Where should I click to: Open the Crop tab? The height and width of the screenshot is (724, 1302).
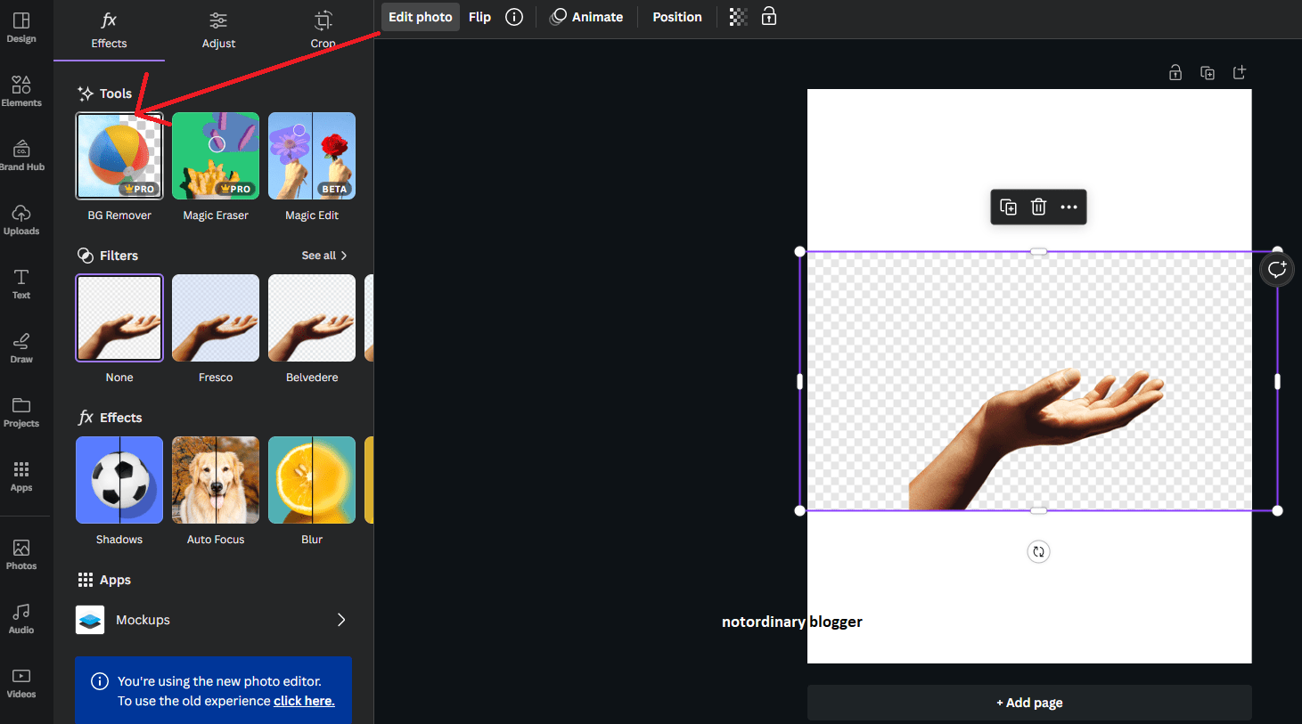pos(323,31)
